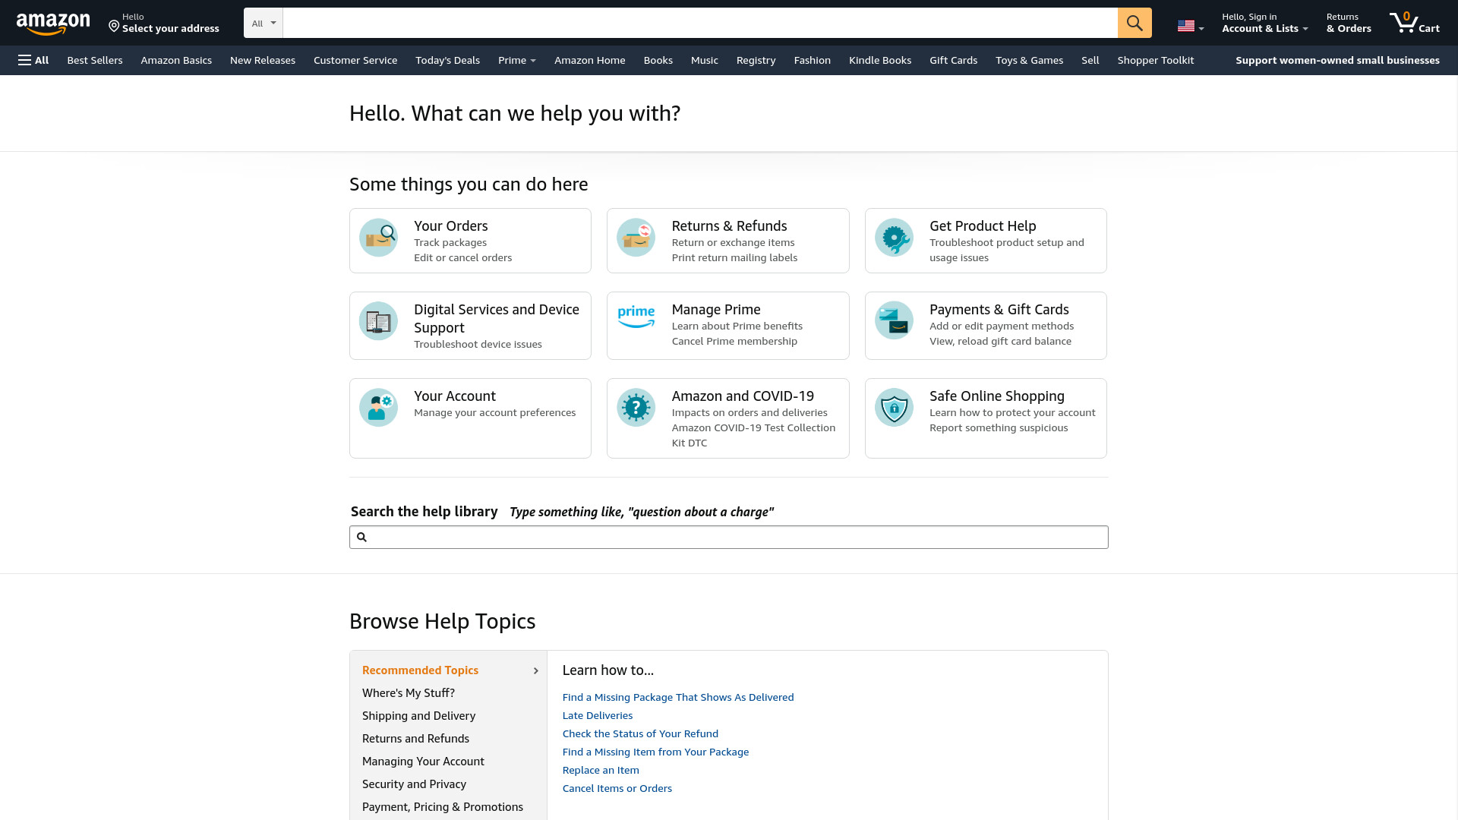This screenshot has height=820, width=1458.
Task: Click the Get Product Help gear icon
Action: 894,238
